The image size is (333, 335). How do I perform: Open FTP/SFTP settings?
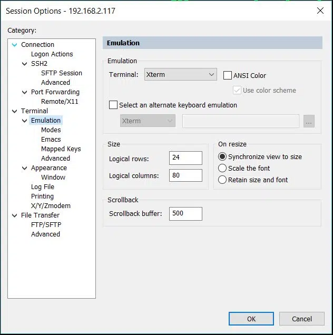46,225
